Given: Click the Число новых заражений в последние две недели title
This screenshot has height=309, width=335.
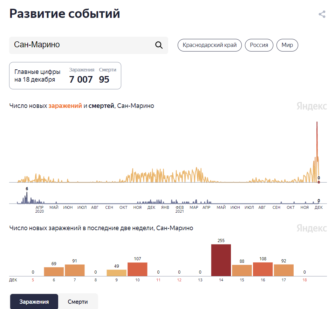Looking at the screenshot, I should coord(101,228).
